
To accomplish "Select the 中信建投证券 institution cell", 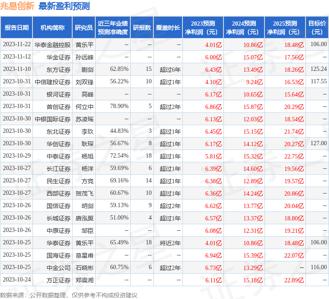I will (53, 82).
